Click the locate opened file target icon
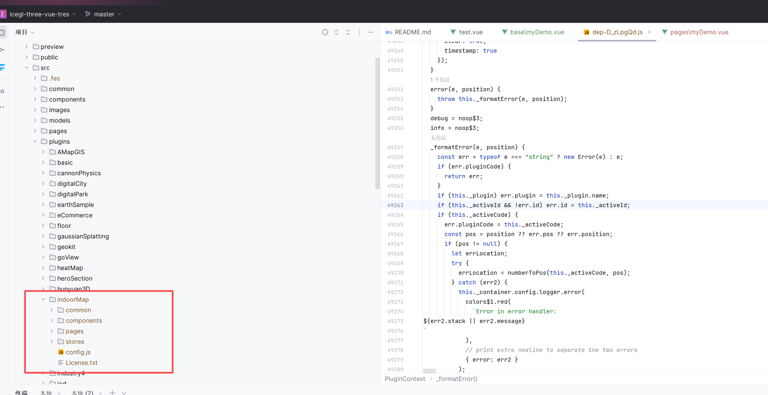Viewport: 768px width, 395px height. [x=325, y=32]
